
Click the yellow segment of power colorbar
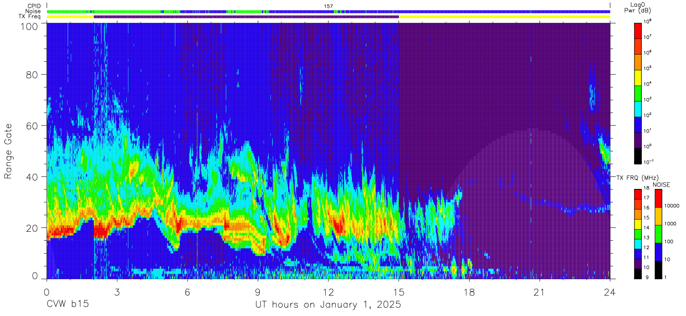point(638,76)
